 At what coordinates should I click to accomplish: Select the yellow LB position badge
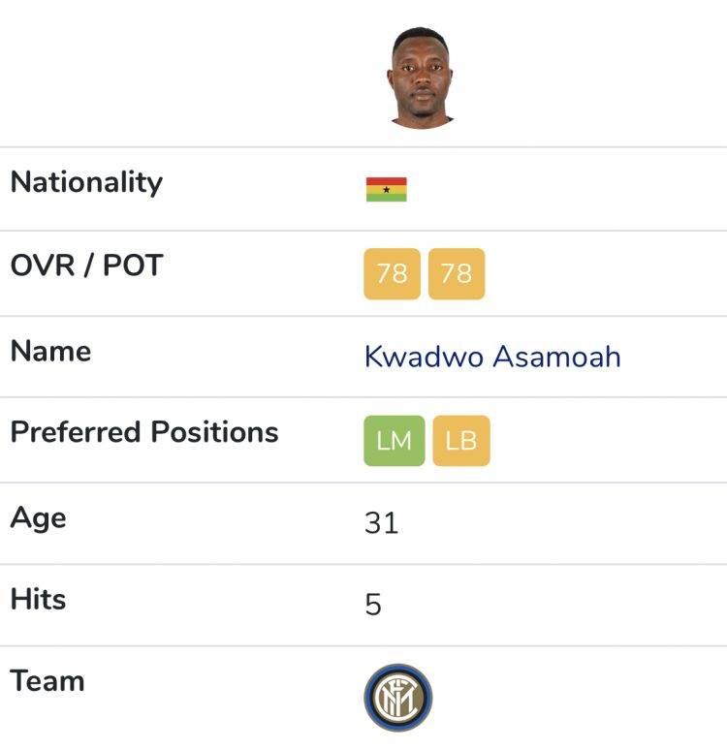tap(461, 441)
